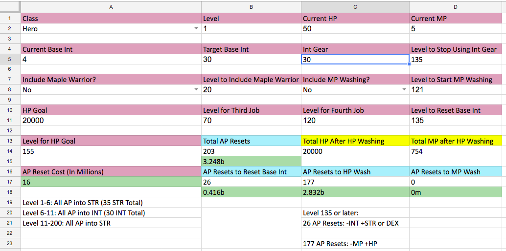Open the Class dropdown arrow beside Hero
Viewport: 506px width, 251px height.
[196, 29]
